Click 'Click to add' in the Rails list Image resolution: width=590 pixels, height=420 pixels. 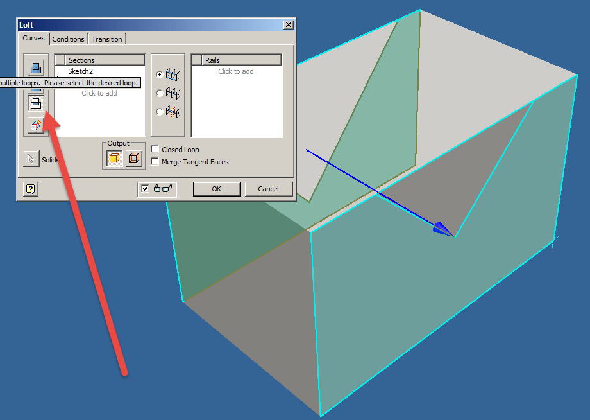(x=236, y=71)
